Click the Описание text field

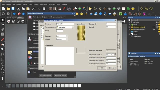(x=65, y=24)
